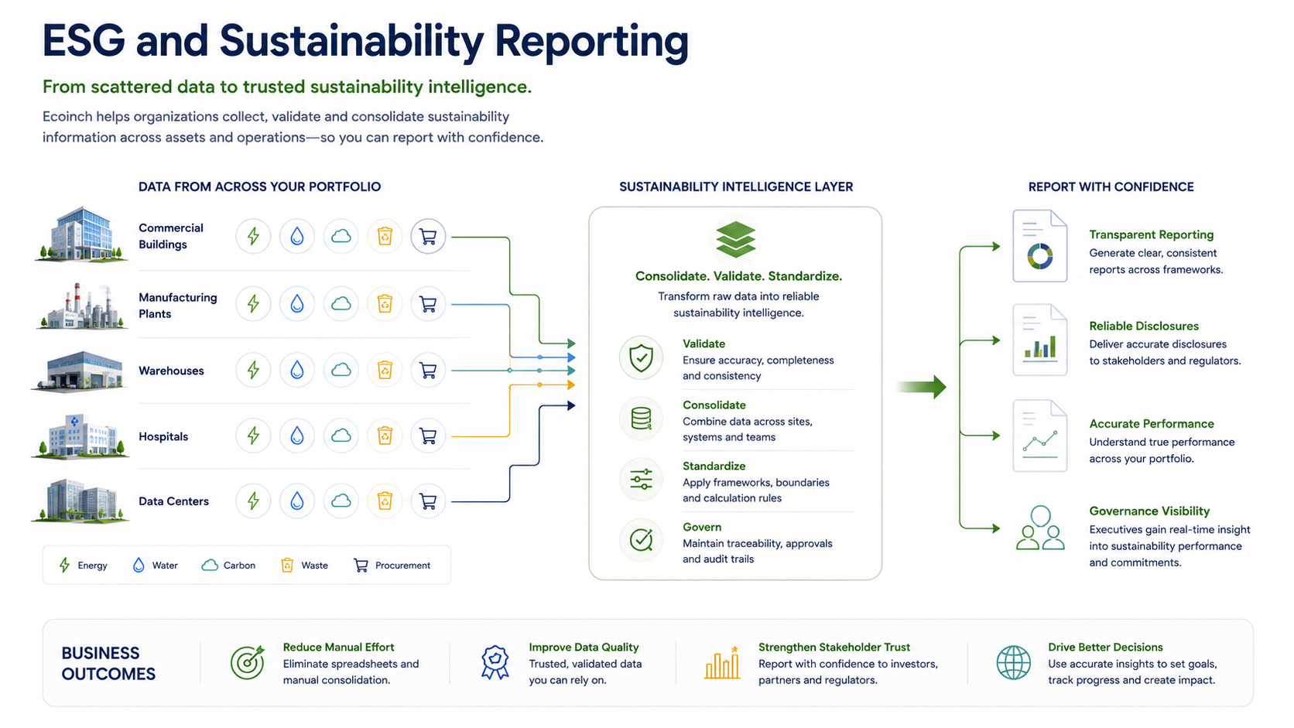The image size is (1294, 728).
Task: Click the "Reduce Manual Effort" heading
Action: coord(338,647)
